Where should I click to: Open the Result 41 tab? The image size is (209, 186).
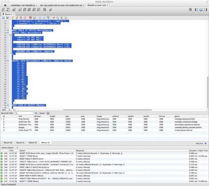(x=20, y=143)
